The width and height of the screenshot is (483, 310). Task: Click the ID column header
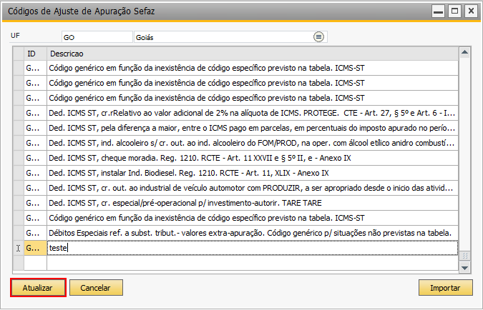click(x=36, y=54)
